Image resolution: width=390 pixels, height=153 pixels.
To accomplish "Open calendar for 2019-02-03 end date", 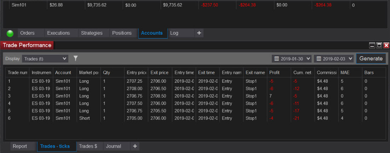I will click(319, 59).
